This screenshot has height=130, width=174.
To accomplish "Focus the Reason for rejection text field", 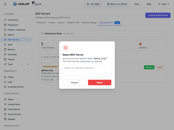I will [x=87, y=71].
